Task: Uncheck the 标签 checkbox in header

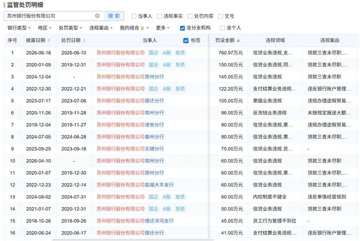Action: click(x=186, y=40)
